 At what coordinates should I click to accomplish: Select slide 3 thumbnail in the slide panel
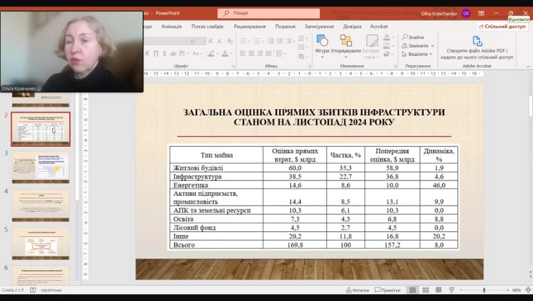click(x=41, y=167)
